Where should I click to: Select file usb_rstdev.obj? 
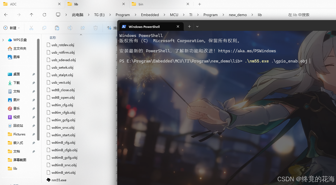point(61,45)
